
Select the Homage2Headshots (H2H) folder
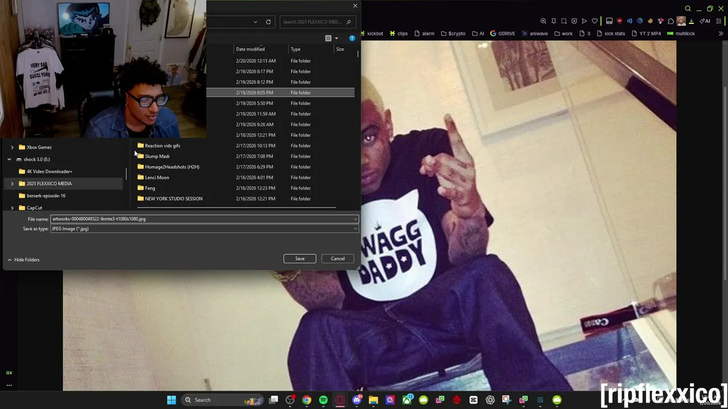pos(168,167)
